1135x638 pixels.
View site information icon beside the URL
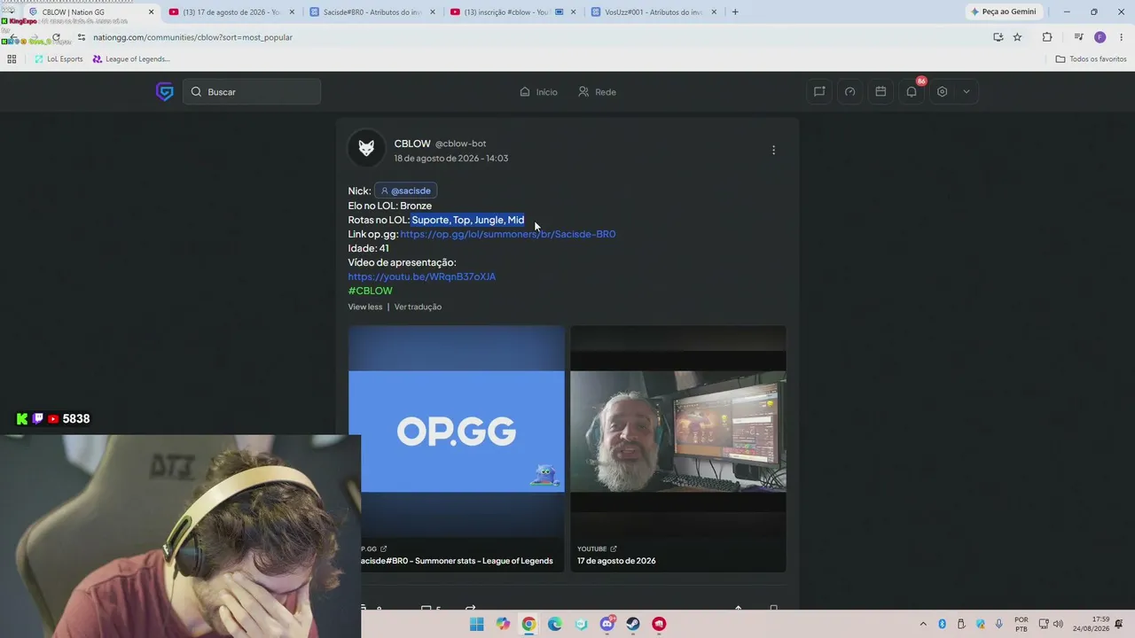(x=82, y=37)
